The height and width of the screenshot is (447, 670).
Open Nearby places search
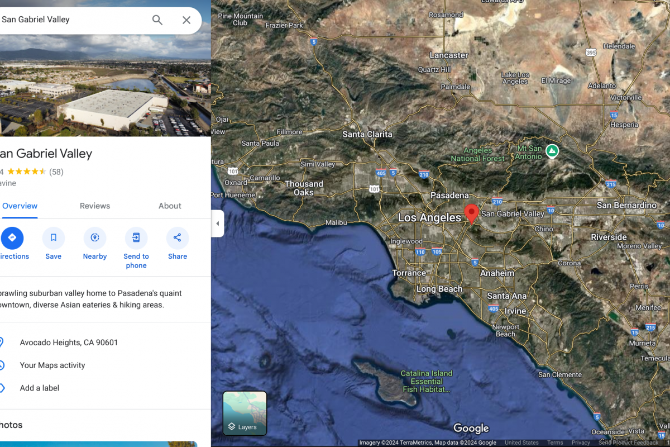pyautogui.click(x=95, y=238)
